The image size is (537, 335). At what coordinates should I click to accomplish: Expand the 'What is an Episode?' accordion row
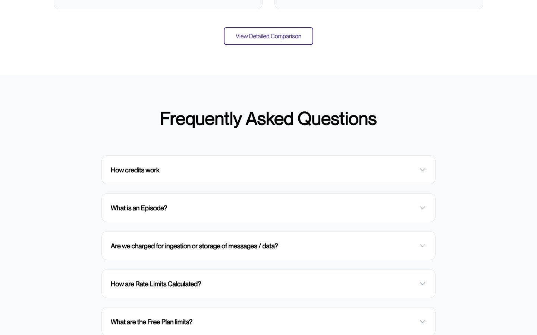click(x=268, y=208)
